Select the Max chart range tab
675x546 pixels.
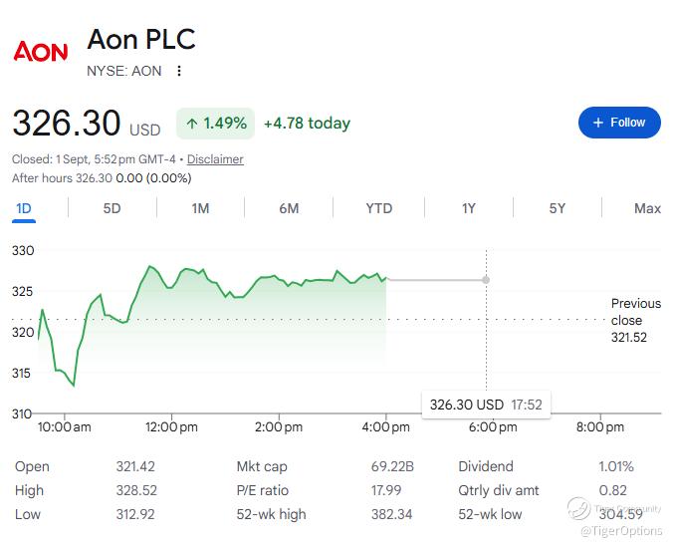pyautogui.click(x=647, y=208)
